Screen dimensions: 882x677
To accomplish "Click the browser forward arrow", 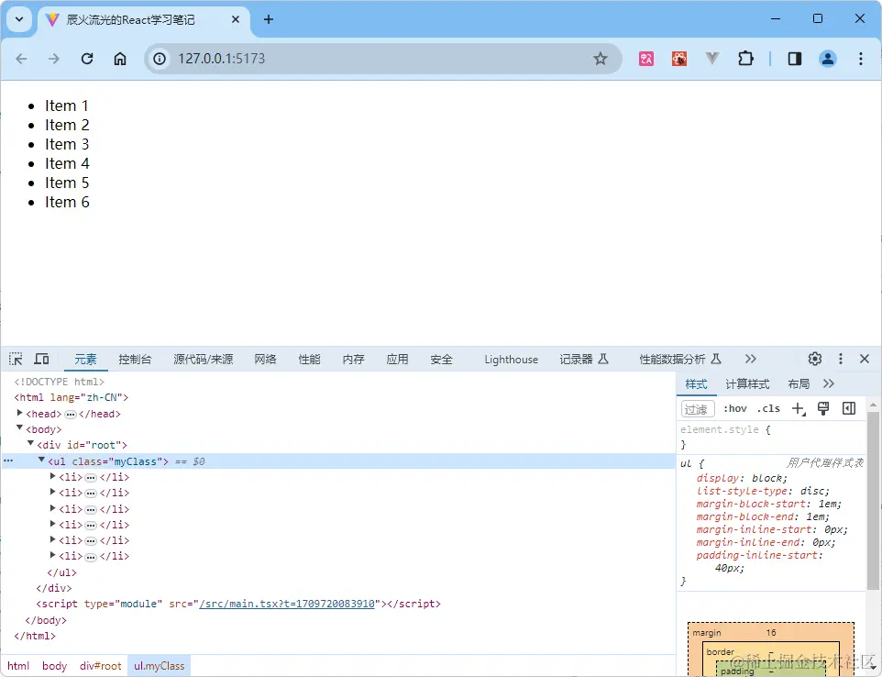I will pyautogui.click(x=54, y=59).
